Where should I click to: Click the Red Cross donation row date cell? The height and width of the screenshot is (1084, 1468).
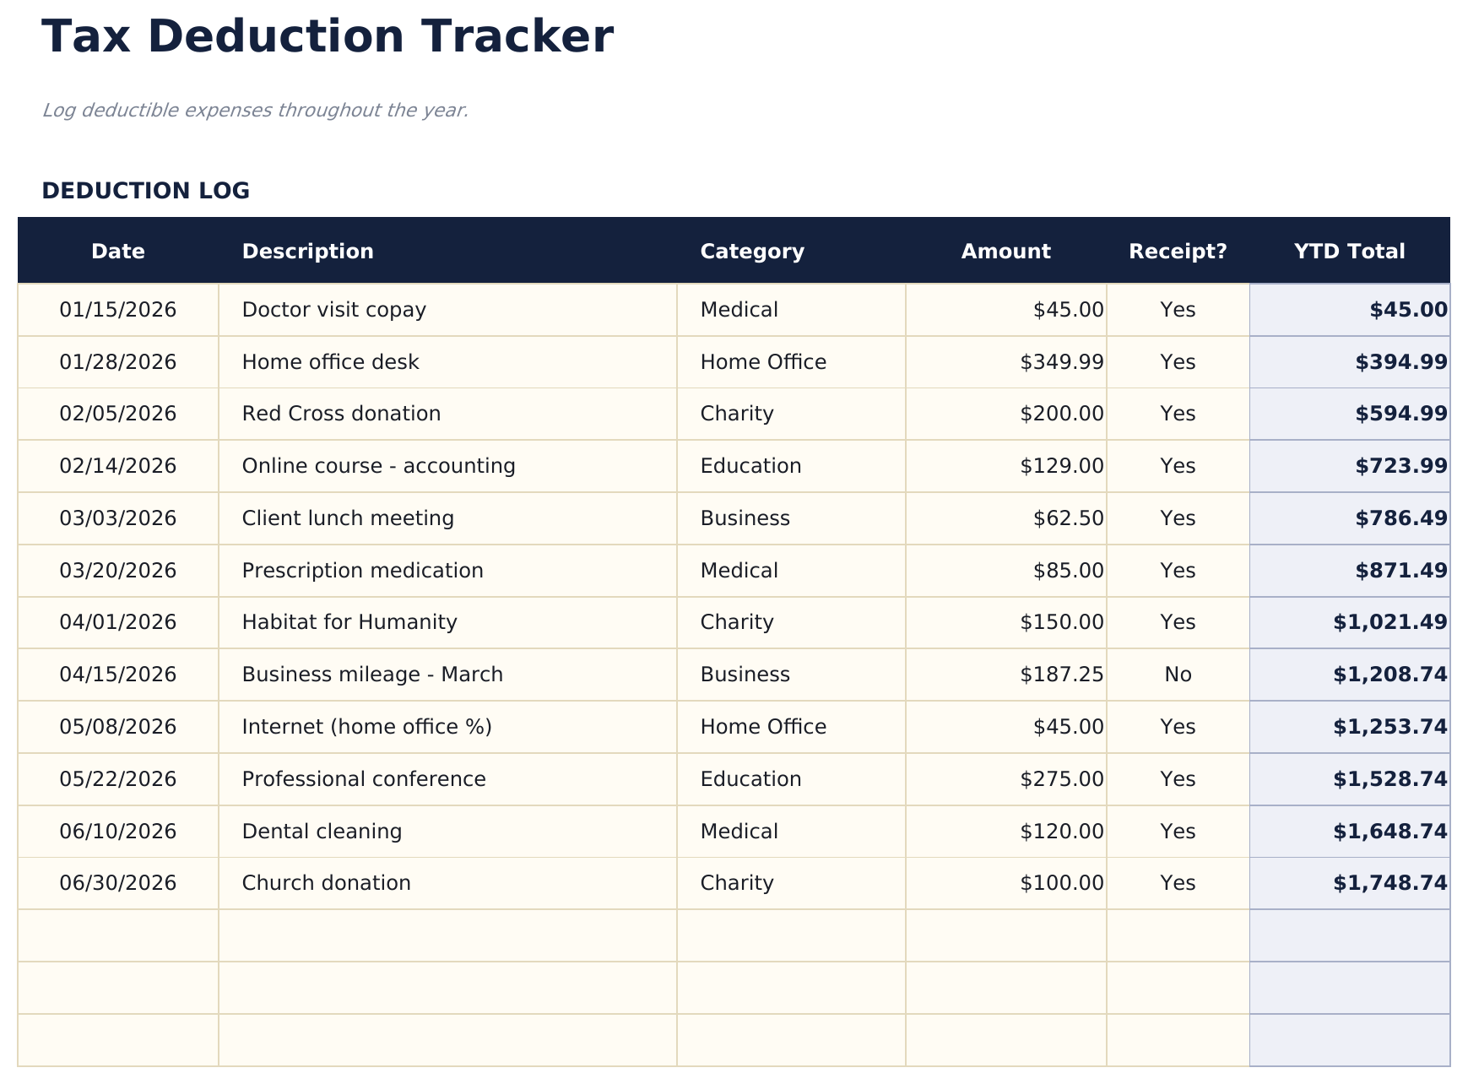[117, 413]
